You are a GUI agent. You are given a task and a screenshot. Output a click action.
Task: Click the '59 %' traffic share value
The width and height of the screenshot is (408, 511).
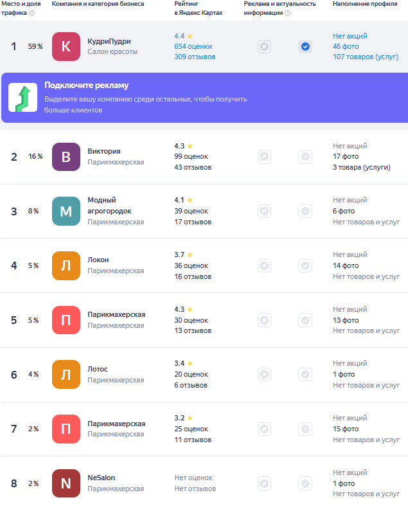pyautogui.click(x=35, y=47)
